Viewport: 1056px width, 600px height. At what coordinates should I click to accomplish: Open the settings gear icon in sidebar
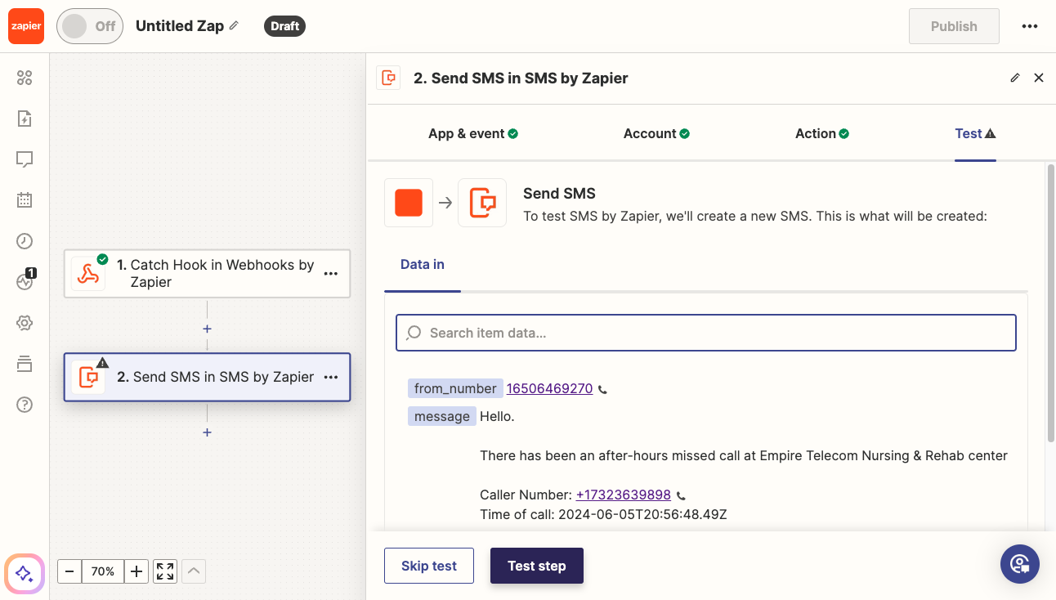(x=25, y=323)
